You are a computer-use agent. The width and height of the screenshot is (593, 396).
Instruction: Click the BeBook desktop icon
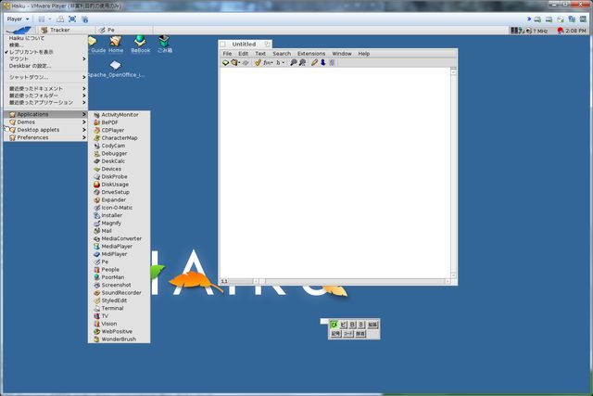tap(140, 44)
